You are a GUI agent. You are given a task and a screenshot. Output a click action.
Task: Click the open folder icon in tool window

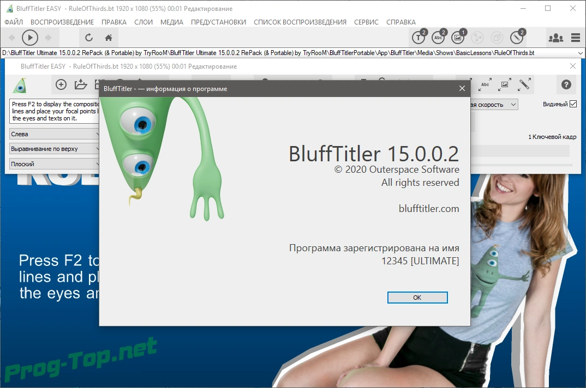80,84
